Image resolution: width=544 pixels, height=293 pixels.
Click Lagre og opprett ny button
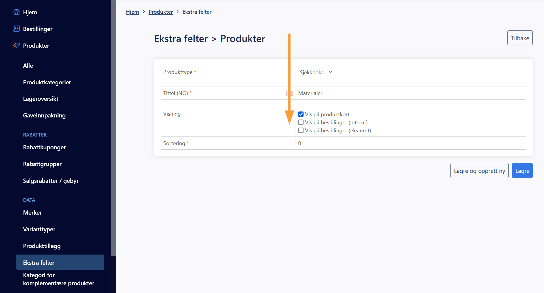[x=479, y=171]
